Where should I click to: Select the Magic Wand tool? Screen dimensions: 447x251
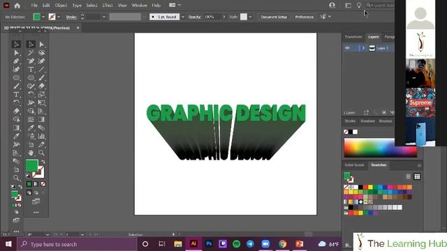pos(31,53)
